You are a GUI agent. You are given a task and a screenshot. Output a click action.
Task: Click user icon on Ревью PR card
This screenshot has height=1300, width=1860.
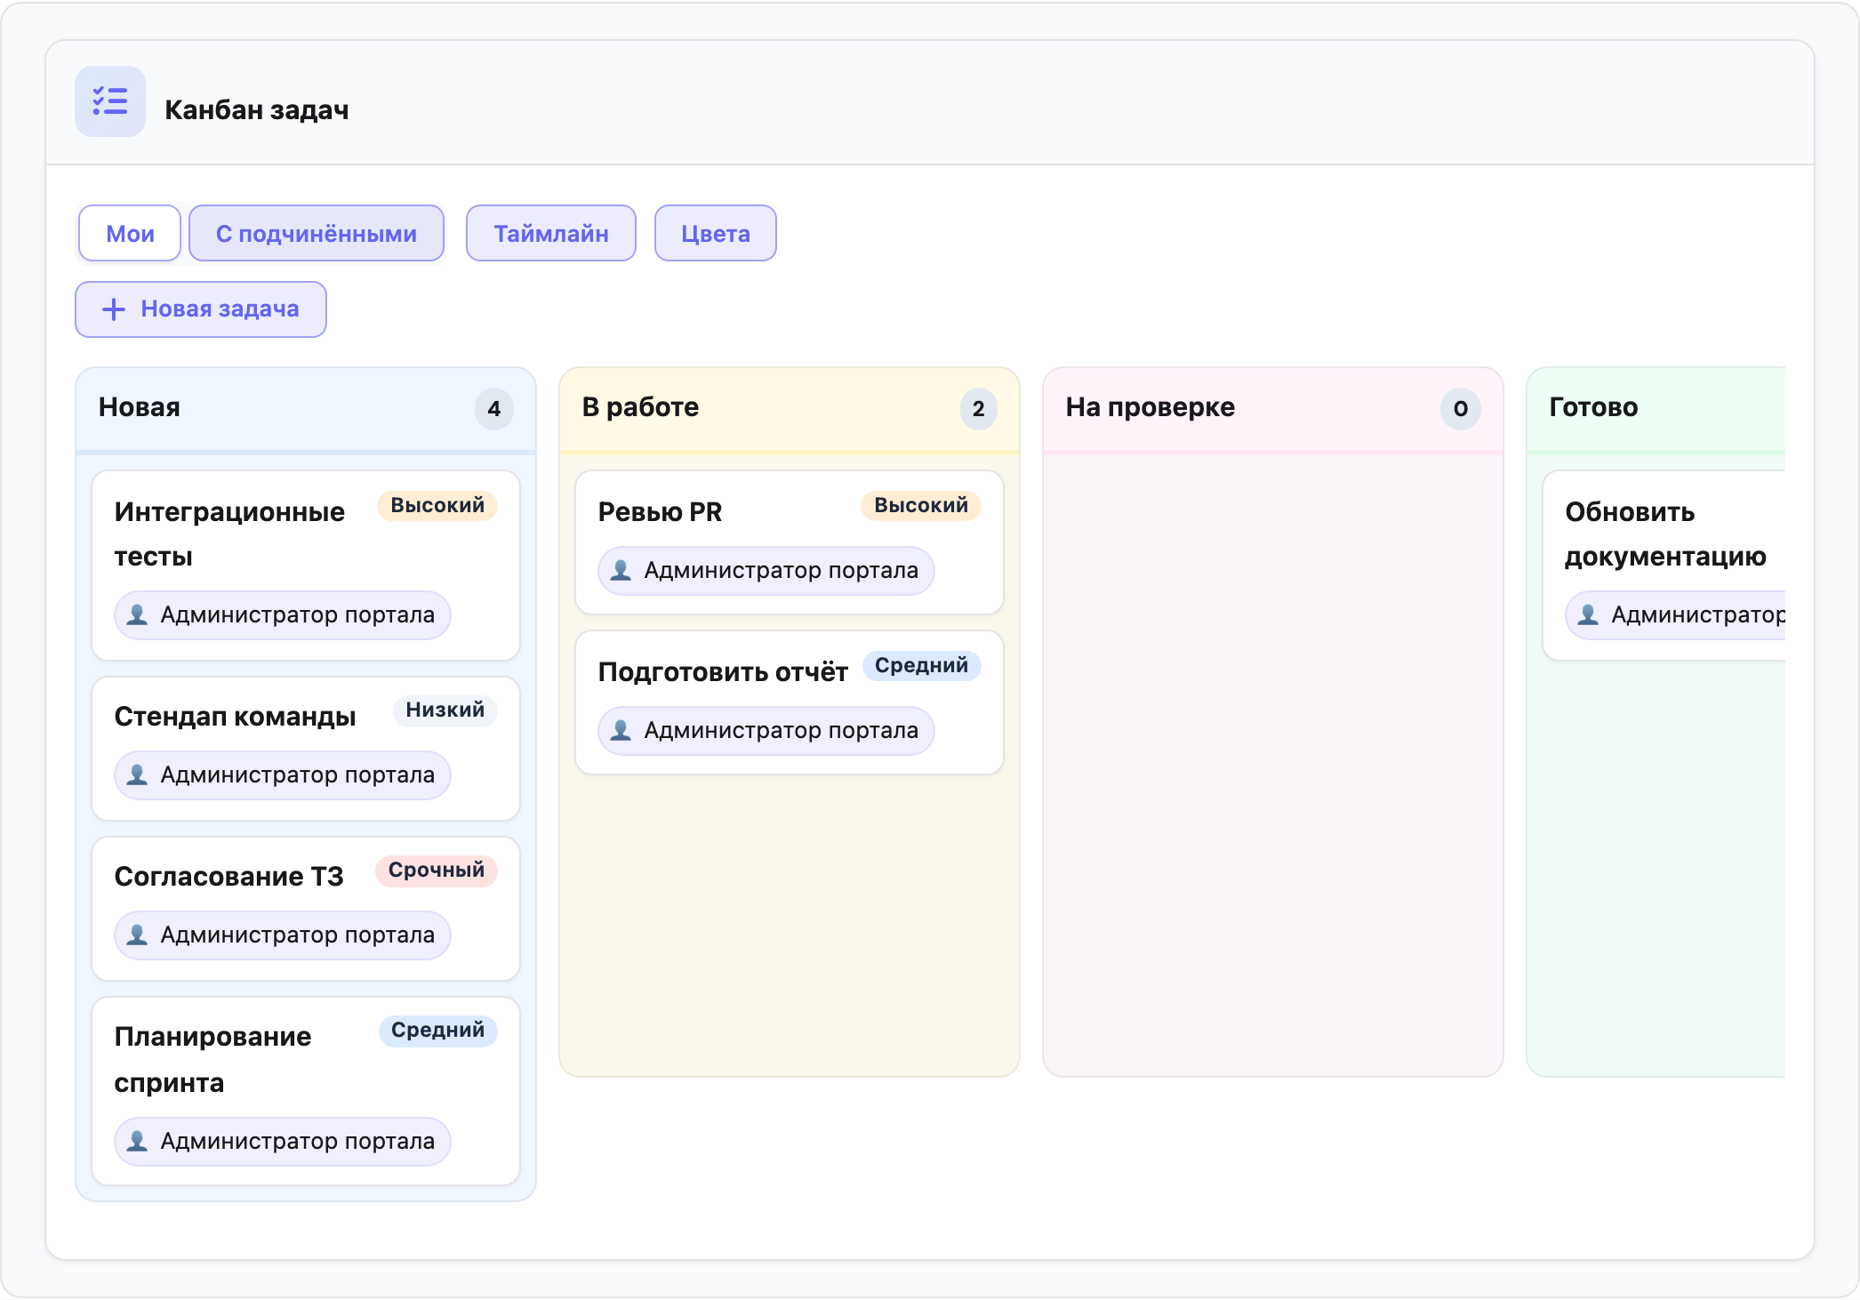[621, 571]
